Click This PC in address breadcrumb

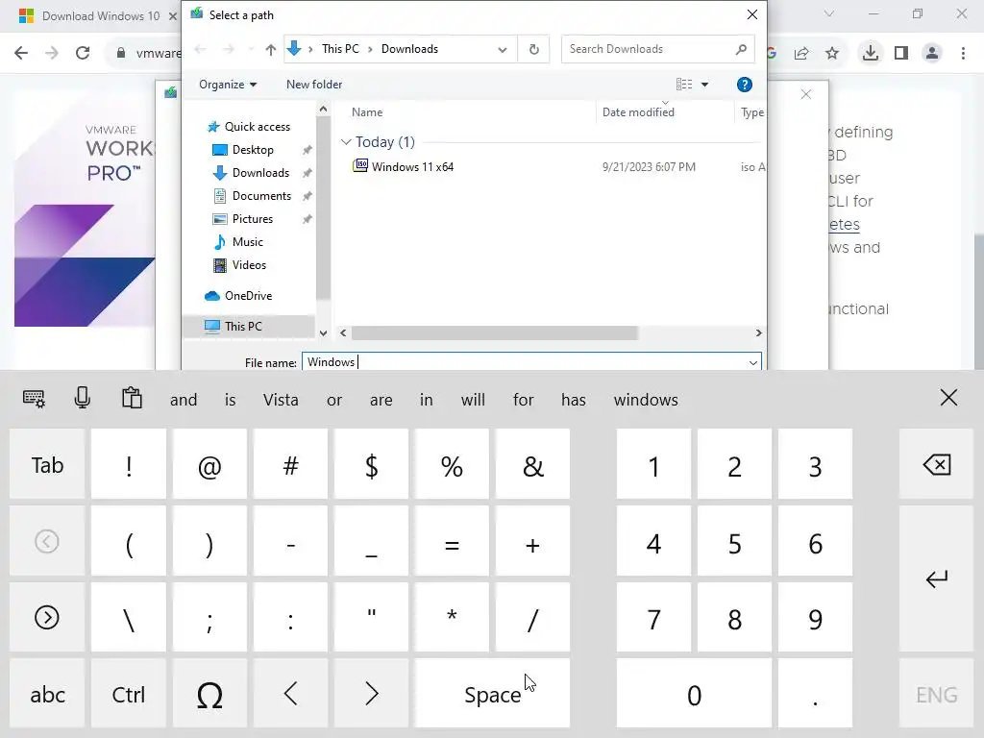pos(340,49)
